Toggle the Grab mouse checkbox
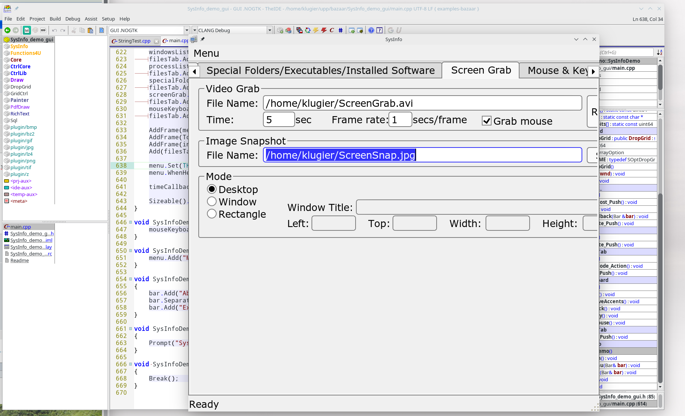Screen dimensions: 685x416 [x=486, y=121]
